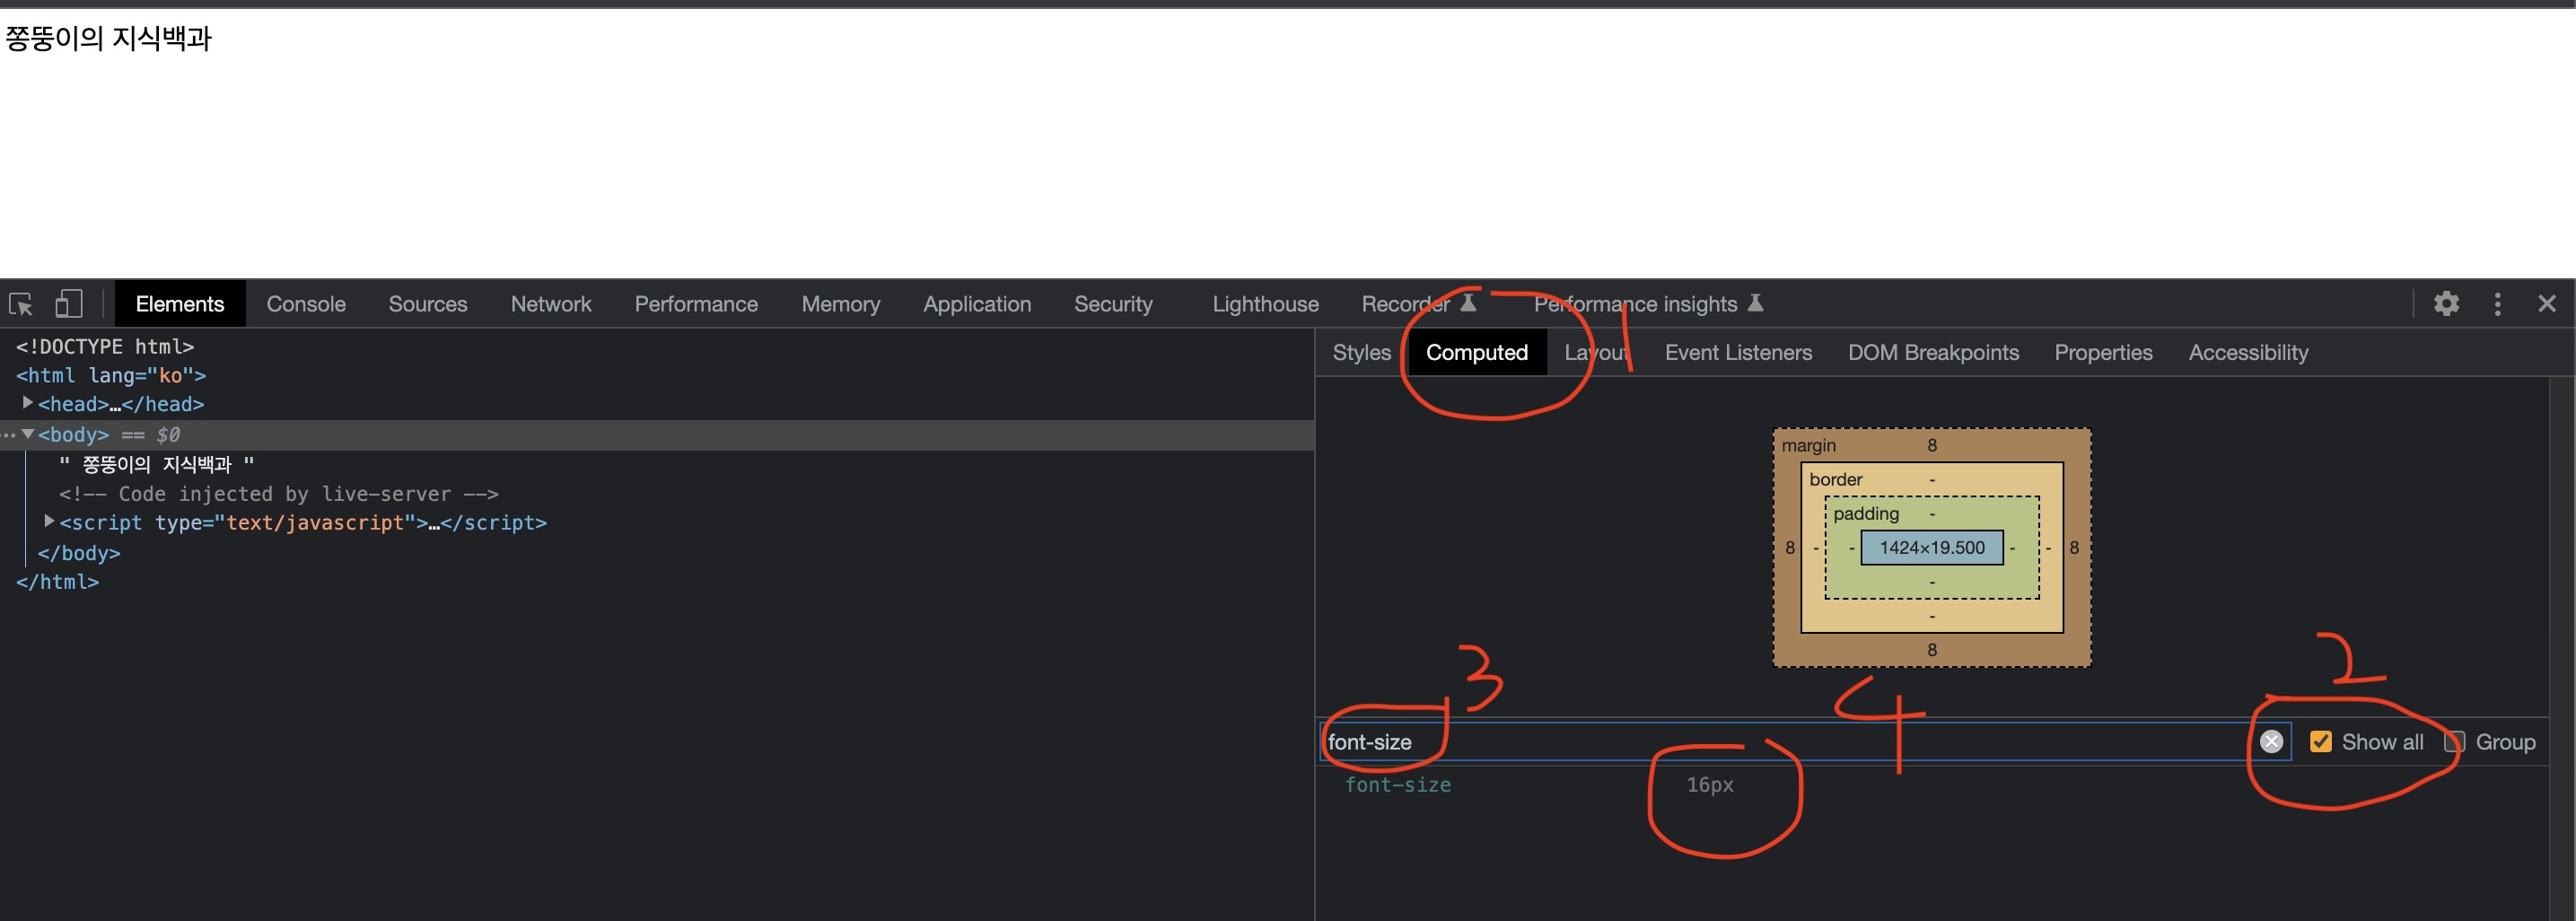
Task: Select the closing </body> tag
Action: click(x=79, y=552)
